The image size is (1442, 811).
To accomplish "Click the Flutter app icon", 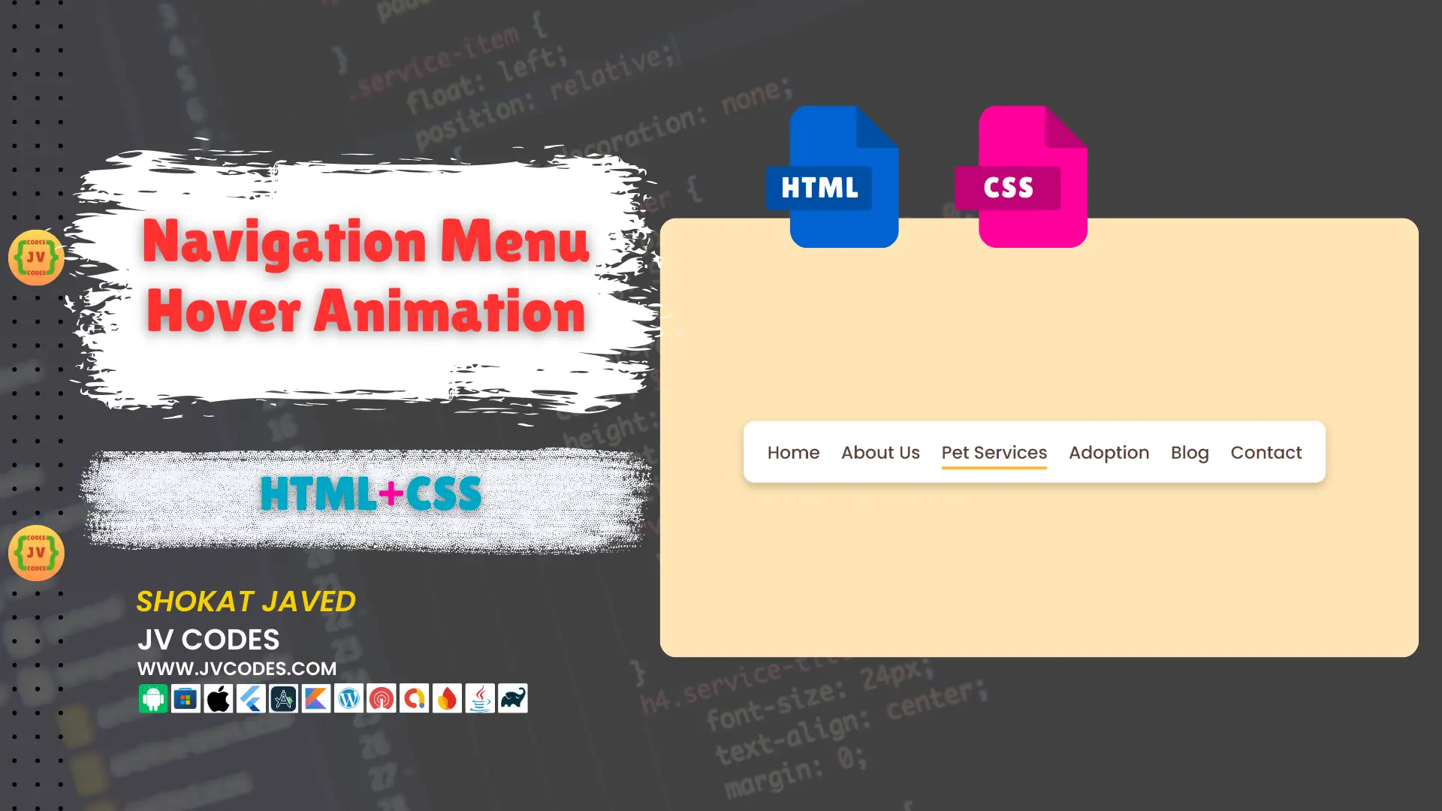I will (x=251, y=699).
